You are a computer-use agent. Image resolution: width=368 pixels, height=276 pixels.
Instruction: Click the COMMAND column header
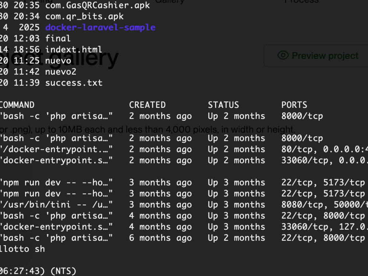click(17, 105)
